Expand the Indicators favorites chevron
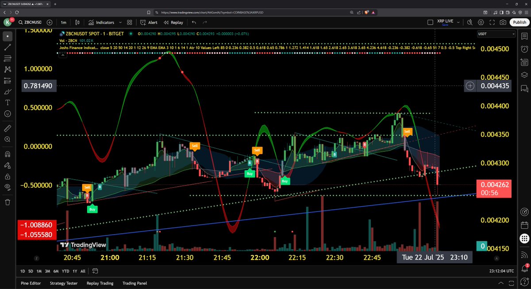 coord(121,22)
